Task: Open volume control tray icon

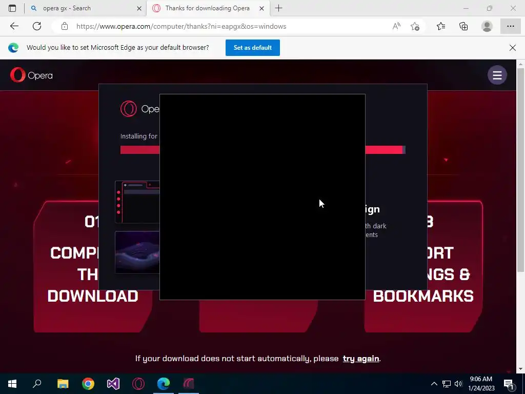Action: [x=458, y=384]
